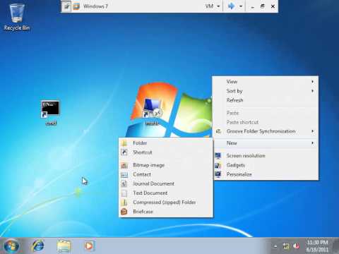339x254 pixels.
Task: Open the View submenu in context menu
Action: pyautogui.click(x=266, y=82)
